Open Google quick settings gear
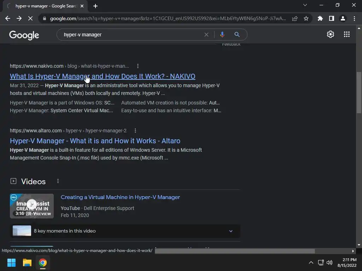The height and width of the screenshot is (271, 362). point(331,34)
